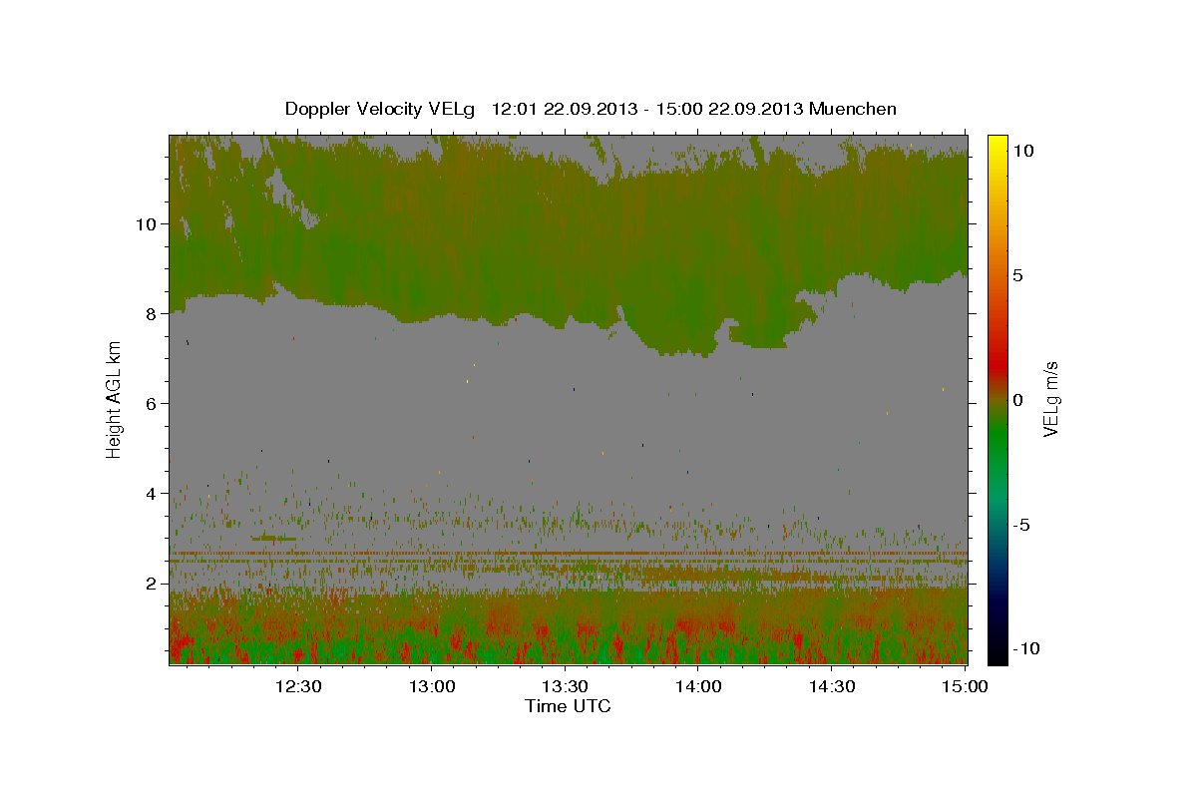Click the colorbar value 0

tap(1019, 400)
